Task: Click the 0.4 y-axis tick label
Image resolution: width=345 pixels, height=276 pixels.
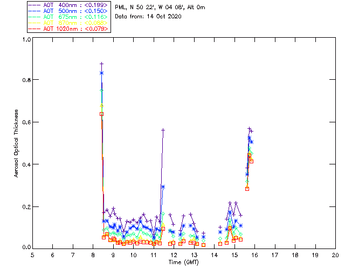Action: pyautogui.click(x=26, y=164)
